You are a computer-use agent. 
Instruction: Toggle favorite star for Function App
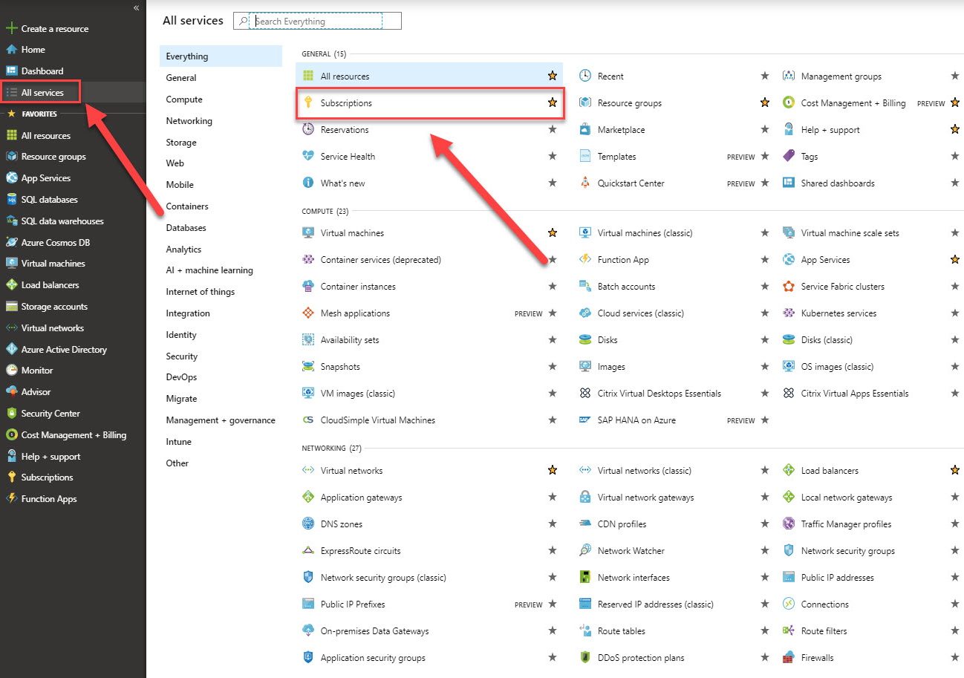(x=764, y=260)
